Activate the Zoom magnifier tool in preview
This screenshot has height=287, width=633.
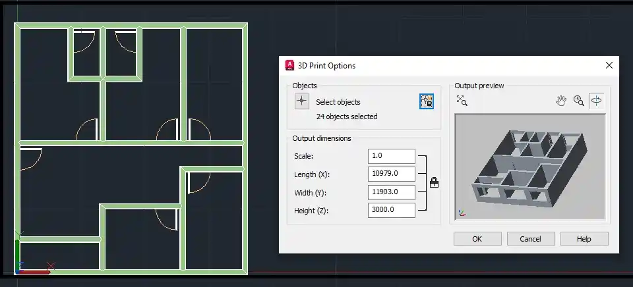tap(578, 101)
